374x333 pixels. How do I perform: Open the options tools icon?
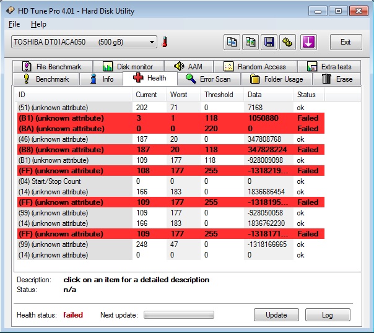tap(287, 42)
